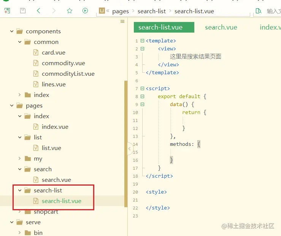This screenshot has height=236, width=281.
Task: Click the run play icon
Action: click(x=85, y=11)
